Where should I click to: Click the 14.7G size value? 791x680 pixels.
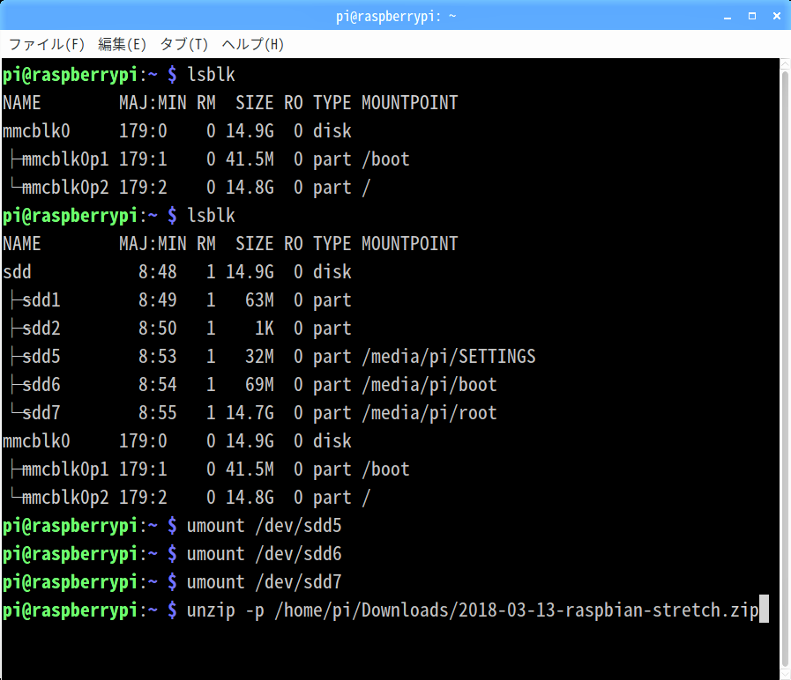(x=250, y=413)
